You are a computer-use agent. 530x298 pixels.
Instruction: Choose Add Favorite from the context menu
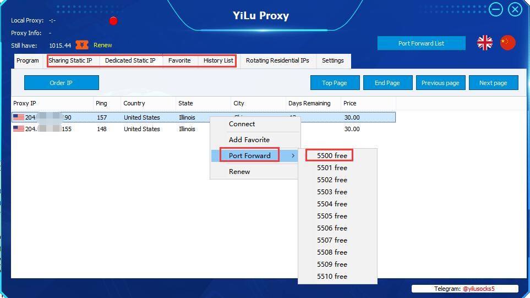(255, 139)
